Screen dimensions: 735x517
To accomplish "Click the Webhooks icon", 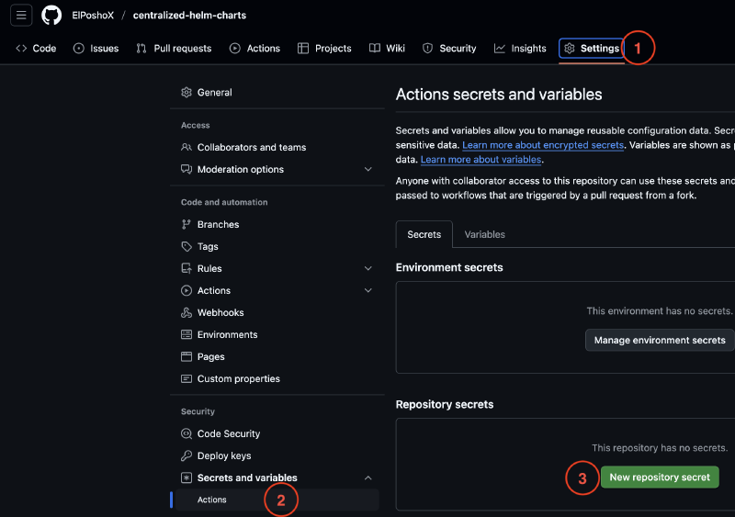I will click(187, 312).
